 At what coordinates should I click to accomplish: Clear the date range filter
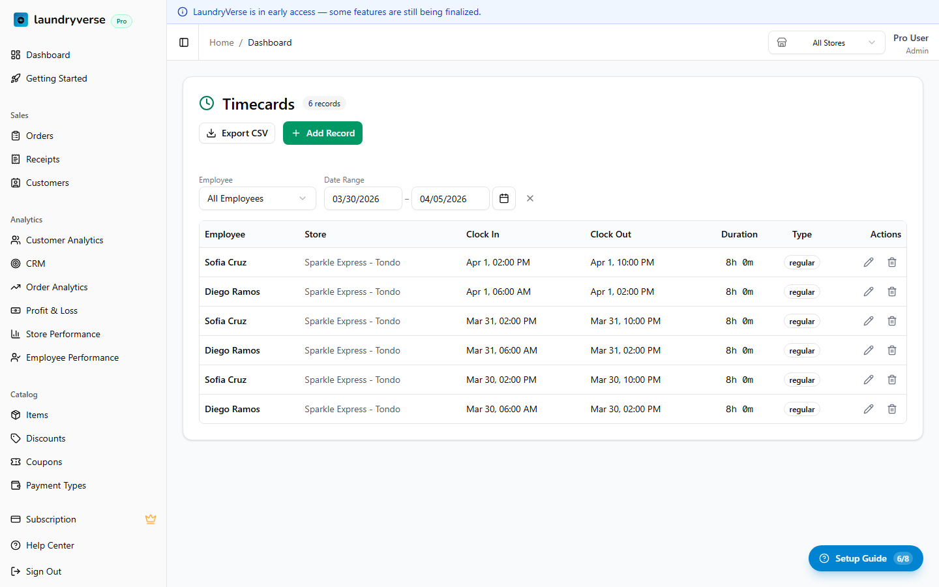(530, 198)
